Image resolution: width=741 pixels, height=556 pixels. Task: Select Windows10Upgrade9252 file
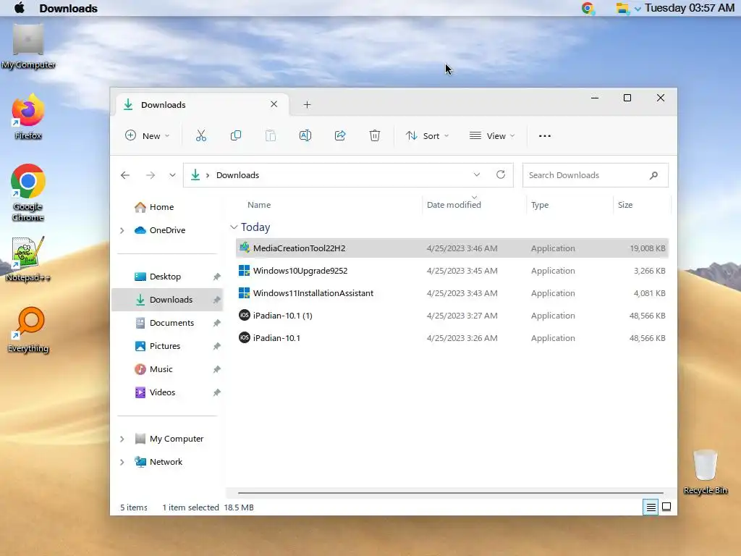pos(452,271)
